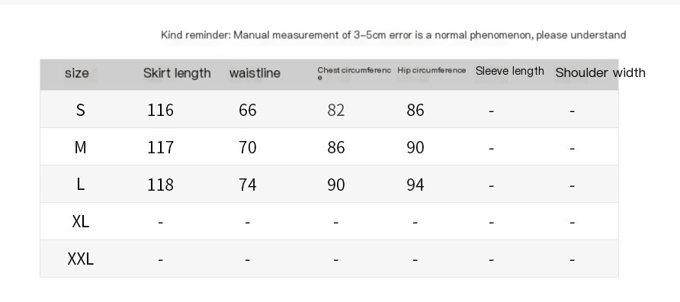Click the 'Shoulder width' header

tap(600, 72)
